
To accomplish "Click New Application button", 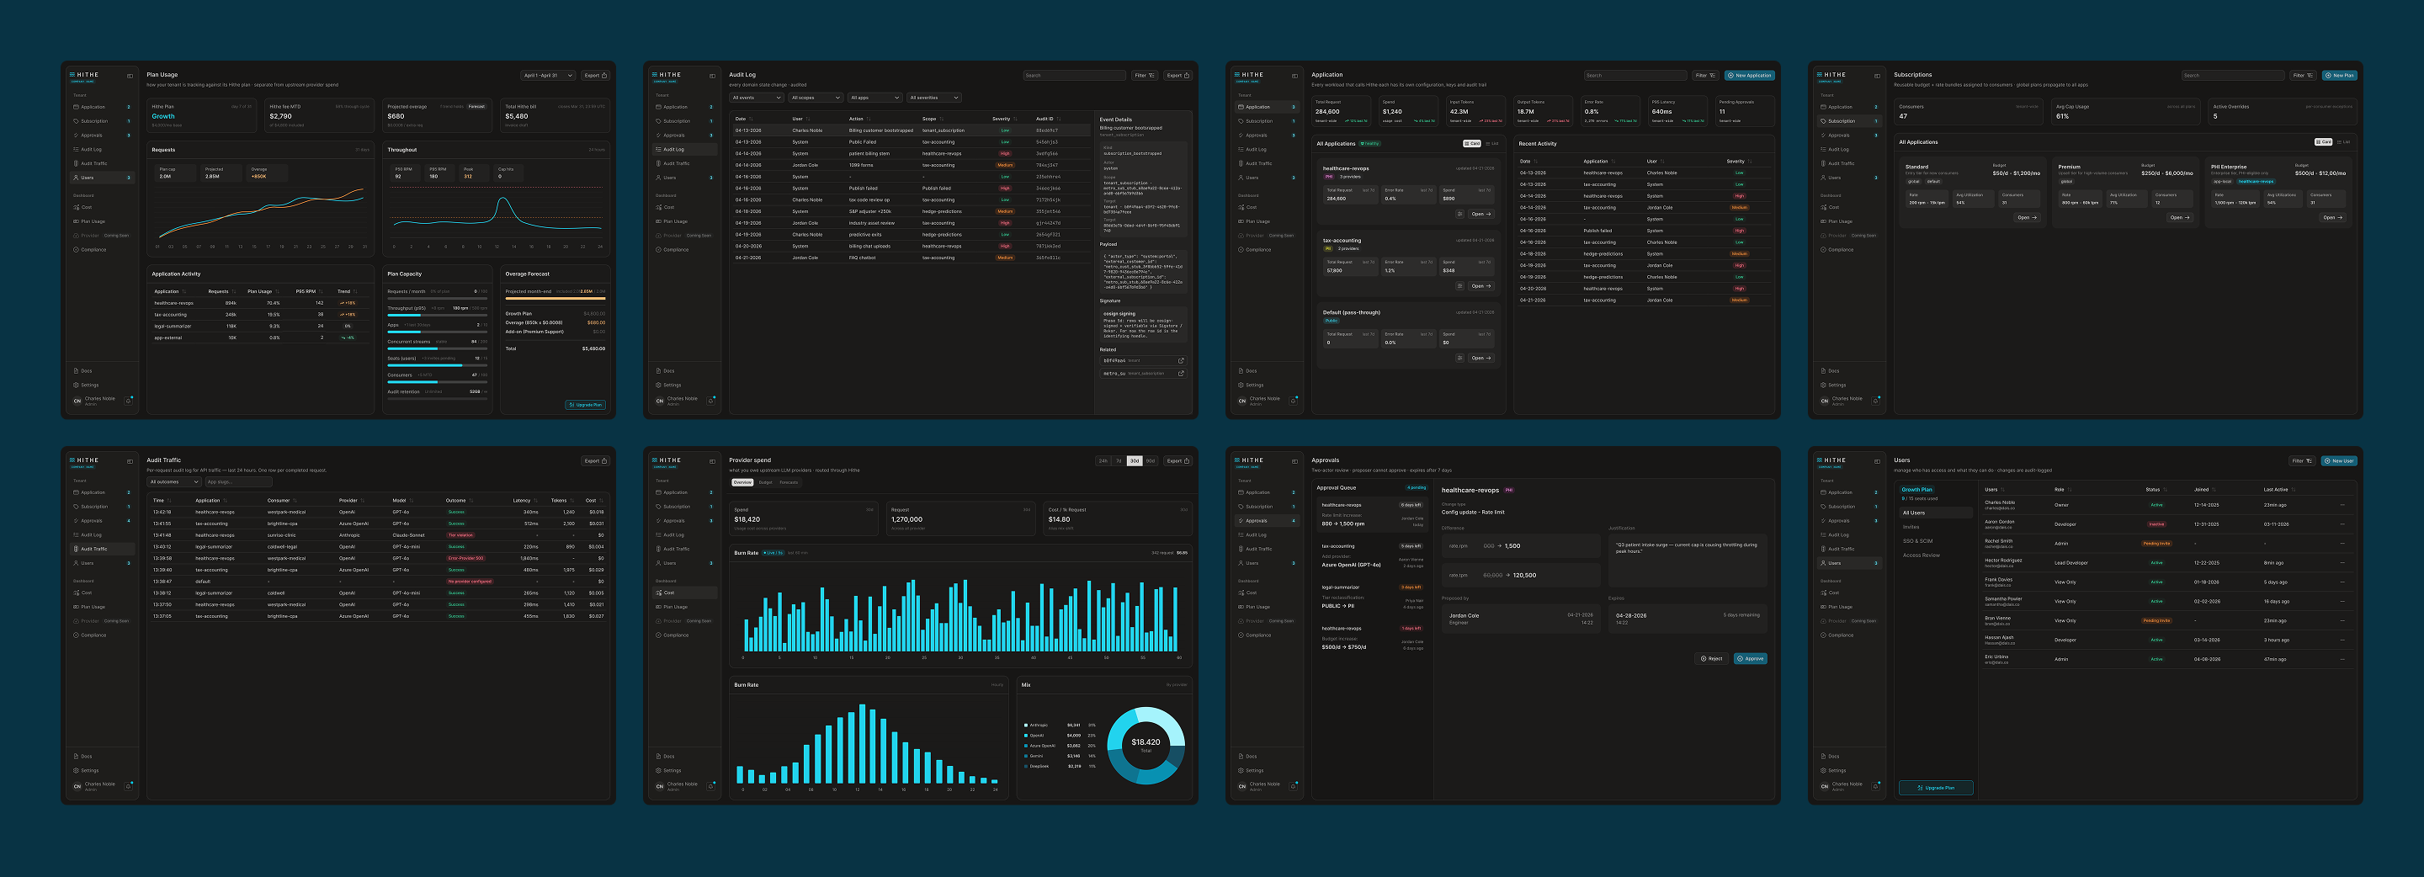I will click(x=1749, y=75).
